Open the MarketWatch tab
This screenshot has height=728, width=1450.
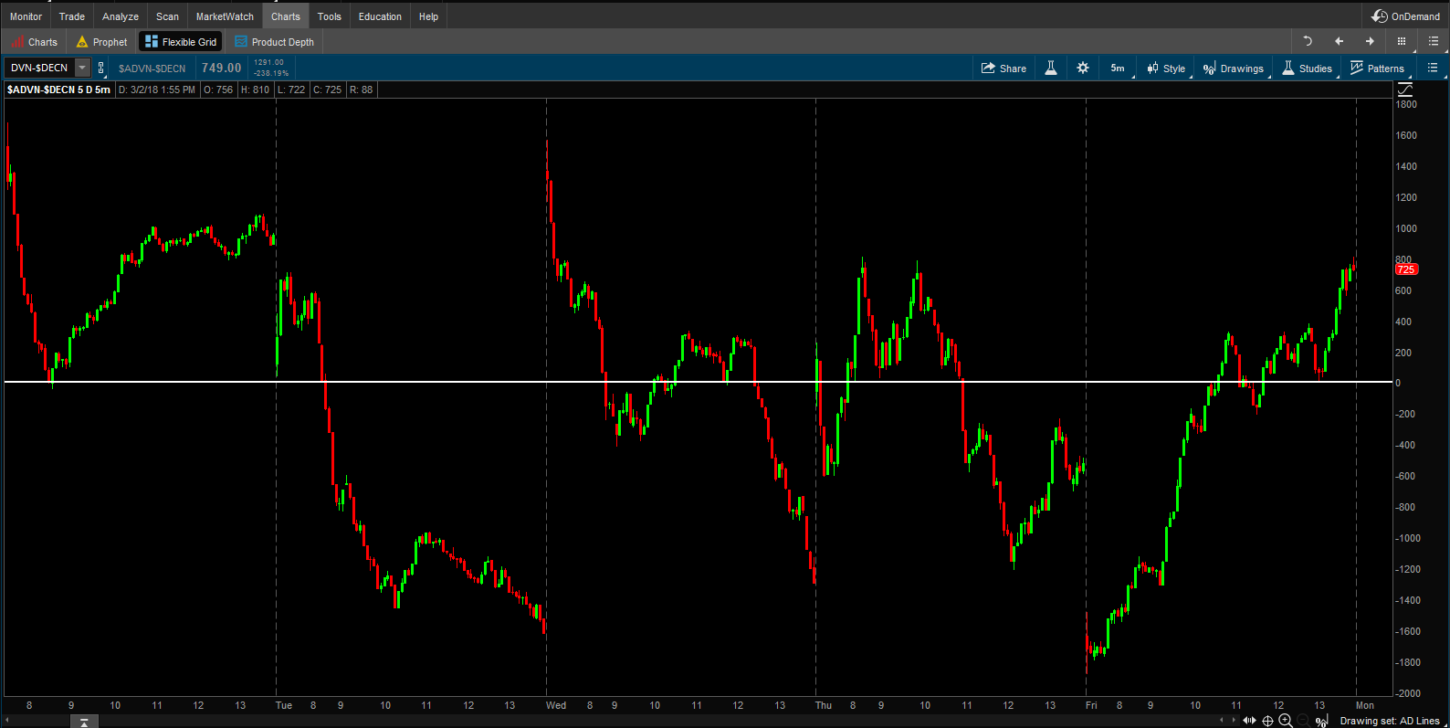coord(225,16)
